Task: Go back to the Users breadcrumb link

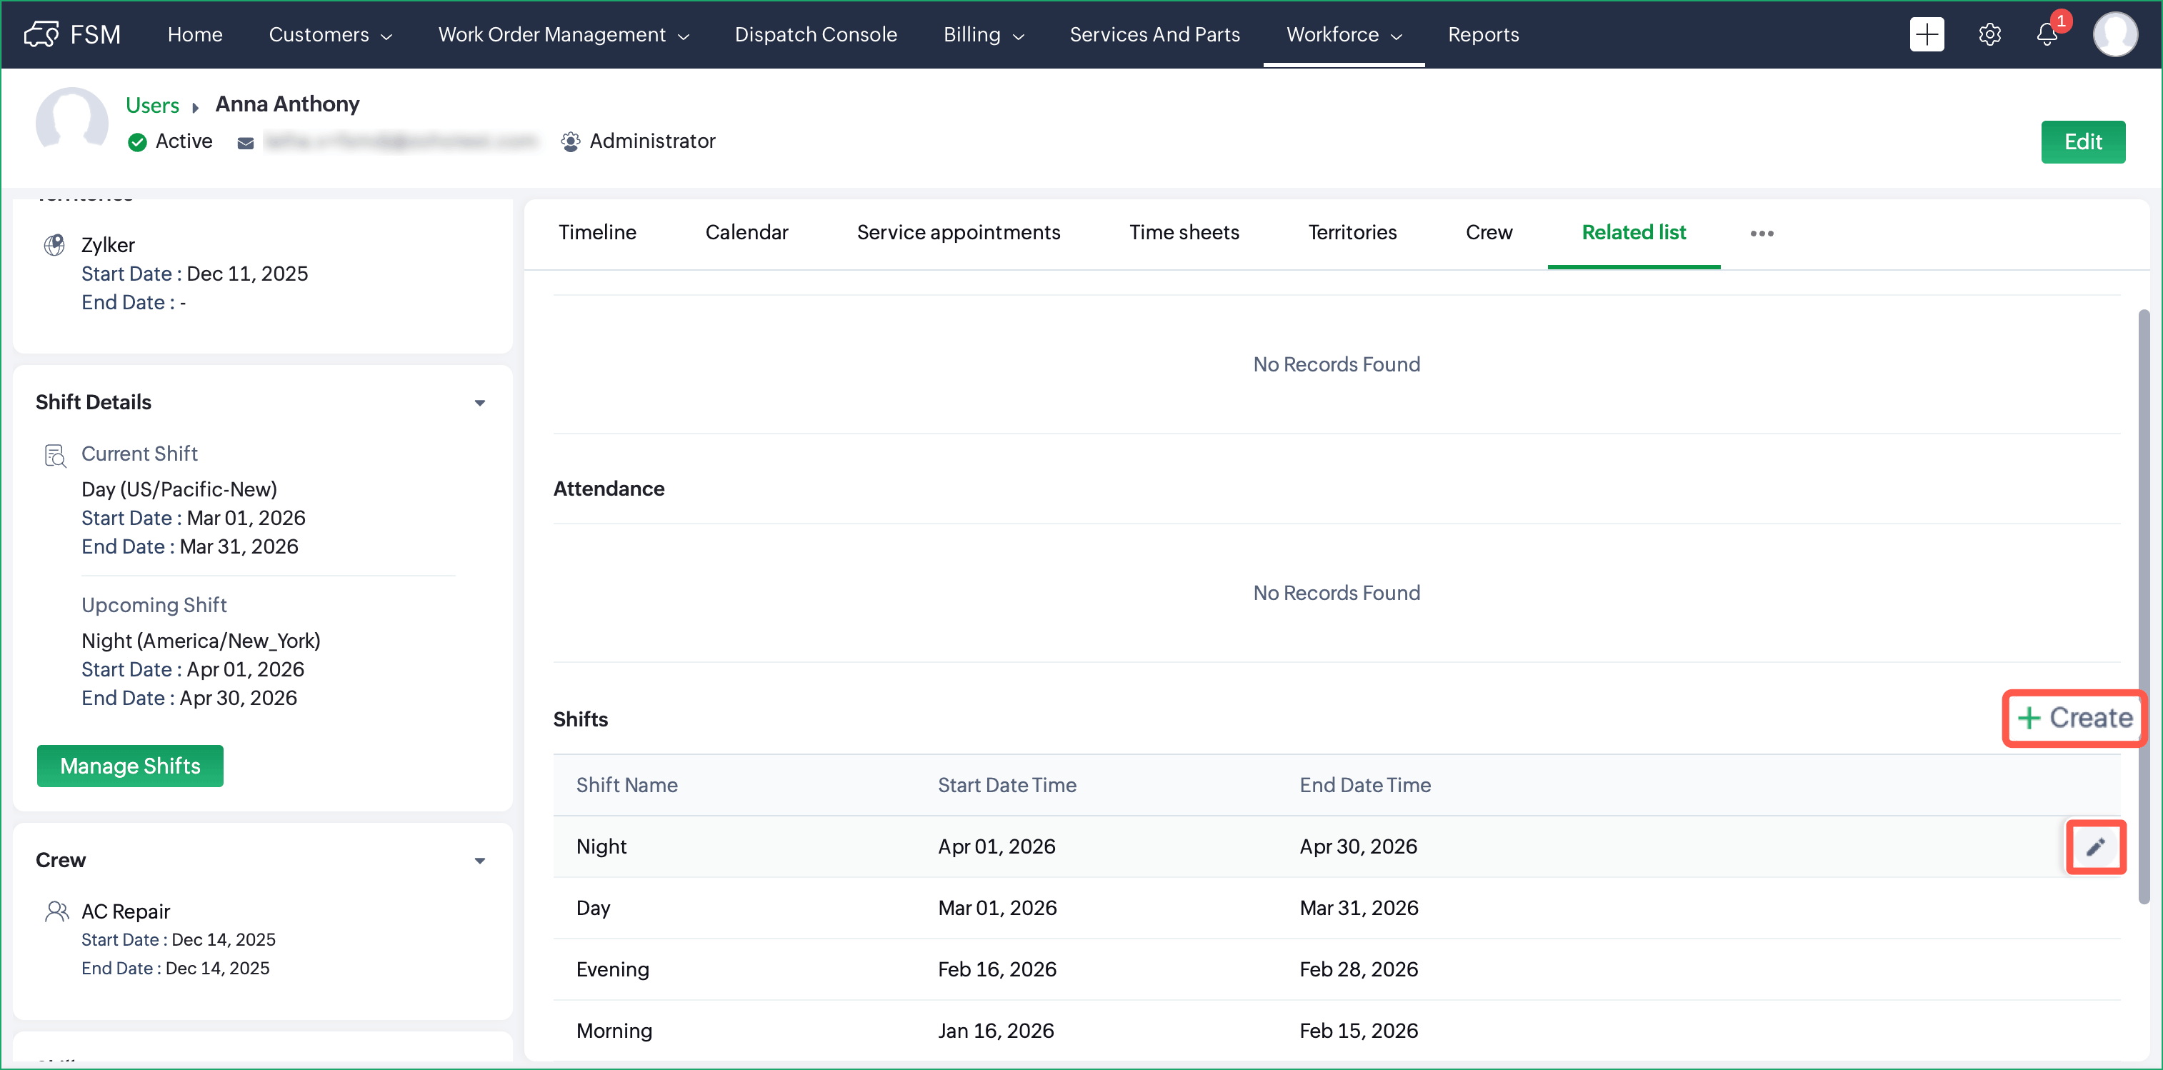Action: coord(152,105)
